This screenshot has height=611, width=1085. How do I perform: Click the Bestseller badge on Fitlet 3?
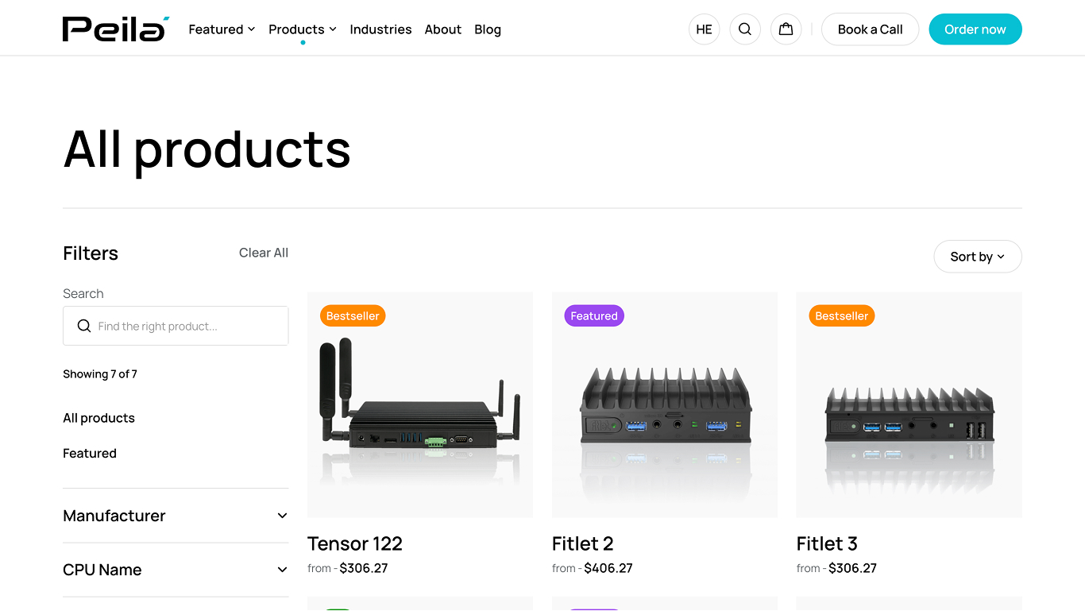(x=842, y=316)
